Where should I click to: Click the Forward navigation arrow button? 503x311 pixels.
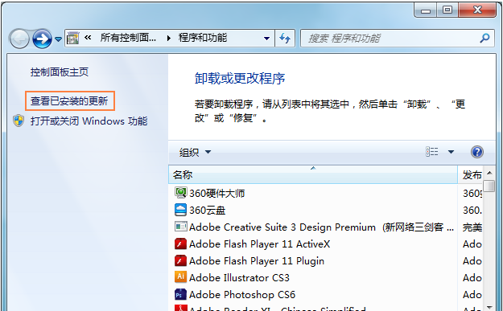pyautogui.click(x=42, y=39)
